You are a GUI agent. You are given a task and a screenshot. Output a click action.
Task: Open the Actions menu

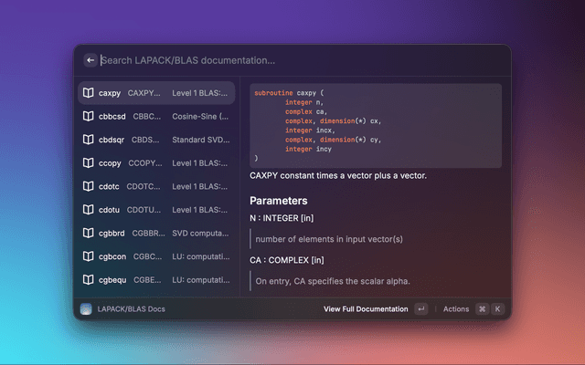455,309
